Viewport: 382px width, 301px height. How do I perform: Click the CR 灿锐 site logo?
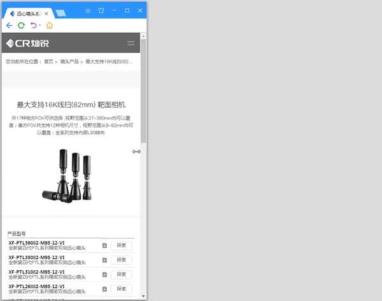(27, 43)
